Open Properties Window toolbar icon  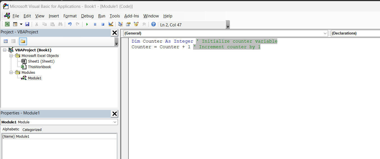click(128, 24)
